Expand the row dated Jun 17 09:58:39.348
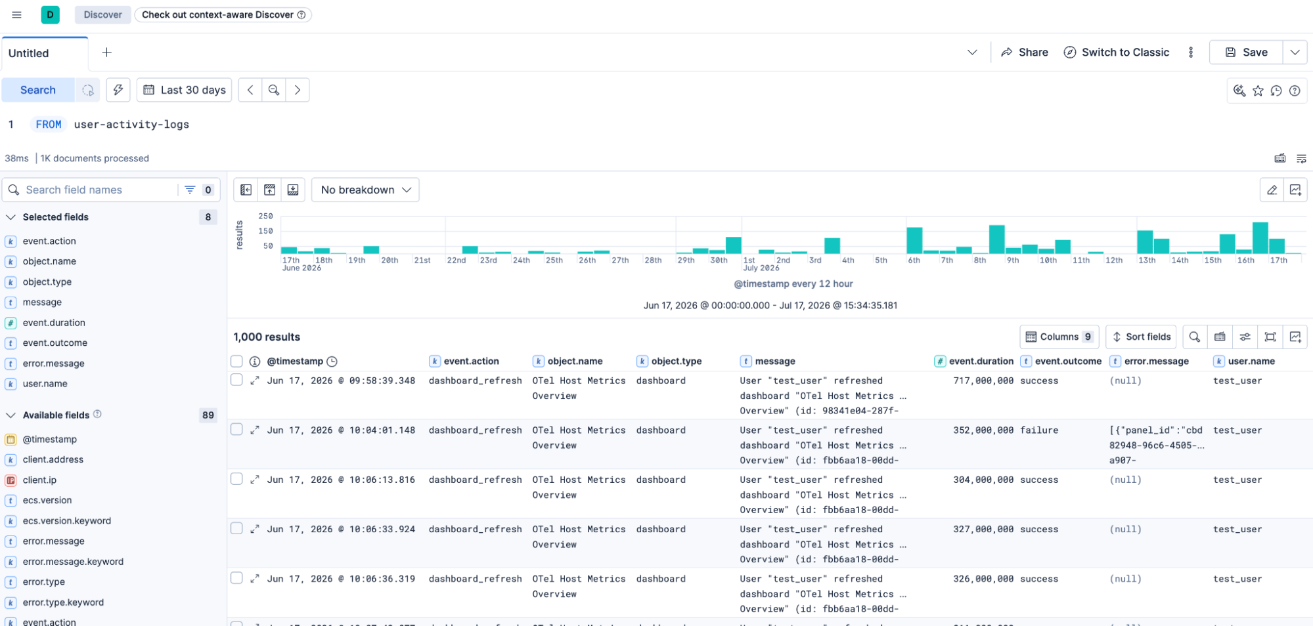Viewport: 1313px width, 626px height. click(255, 381)
